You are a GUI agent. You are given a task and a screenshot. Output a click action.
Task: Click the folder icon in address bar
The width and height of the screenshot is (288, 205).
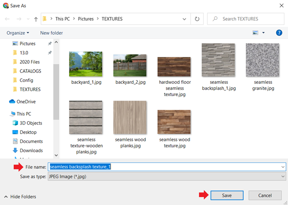click(x=44, y=19)
